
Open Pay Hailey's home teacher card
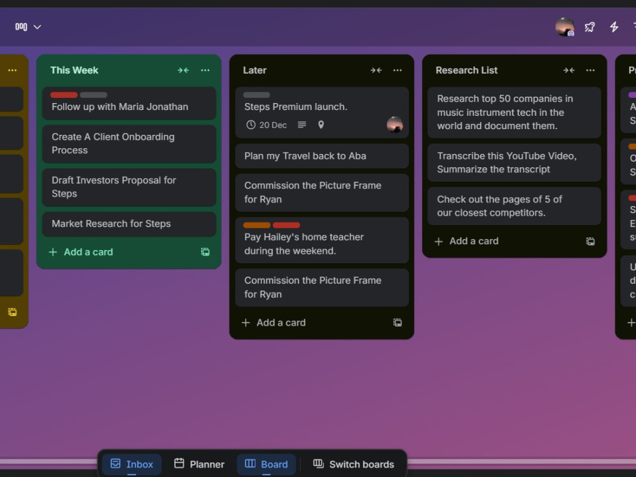(322, 240)
